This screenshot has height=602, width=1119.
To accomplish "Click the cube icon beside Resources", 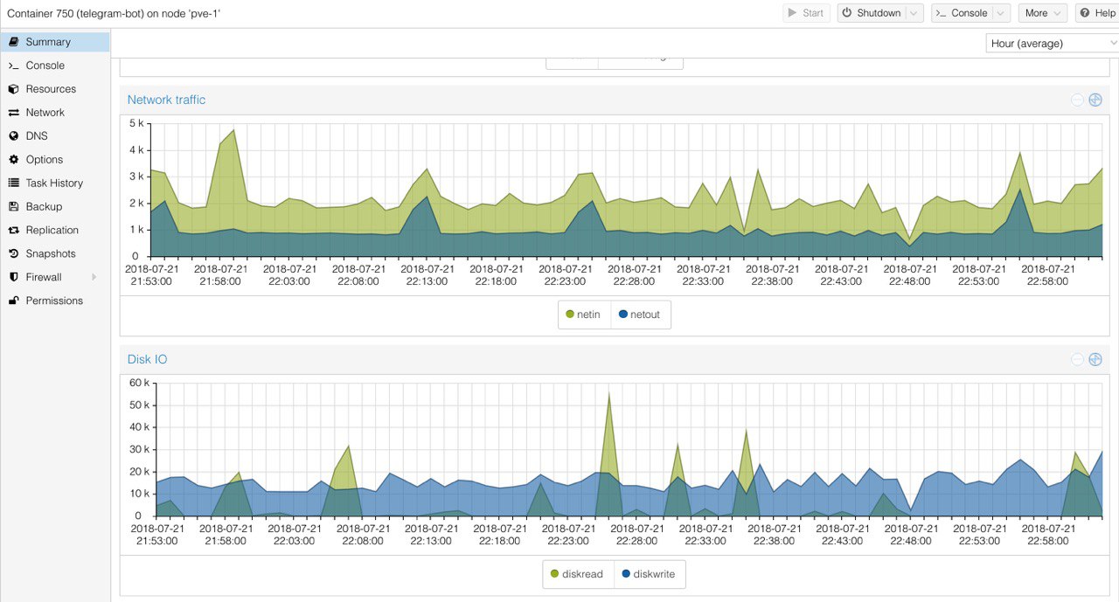I will 13,89.
